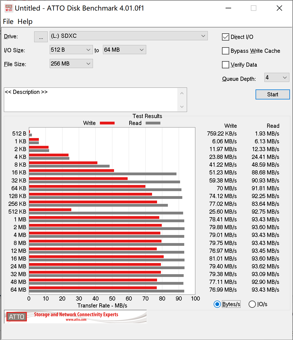Image resolution: width=293 pixels, height=340 pixels.
Task: Uncheck the Direct I/O checkbox
Action: tap(225, 37)
